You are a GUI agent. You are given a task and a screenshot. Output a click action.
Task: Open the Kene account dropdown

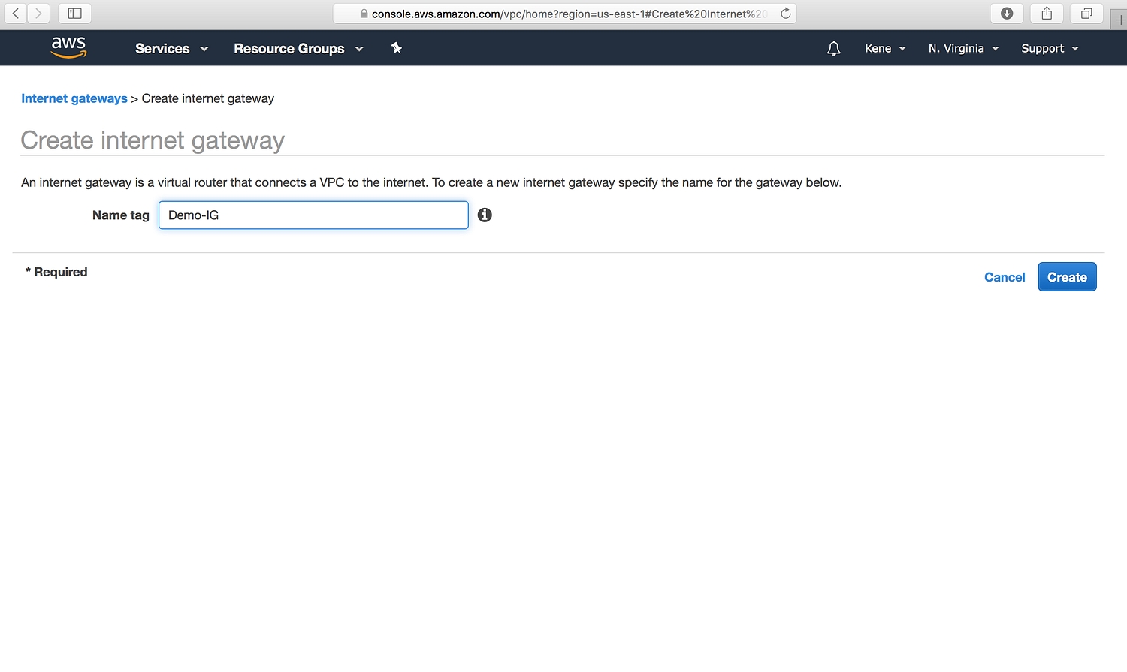[x=885, y=49]
